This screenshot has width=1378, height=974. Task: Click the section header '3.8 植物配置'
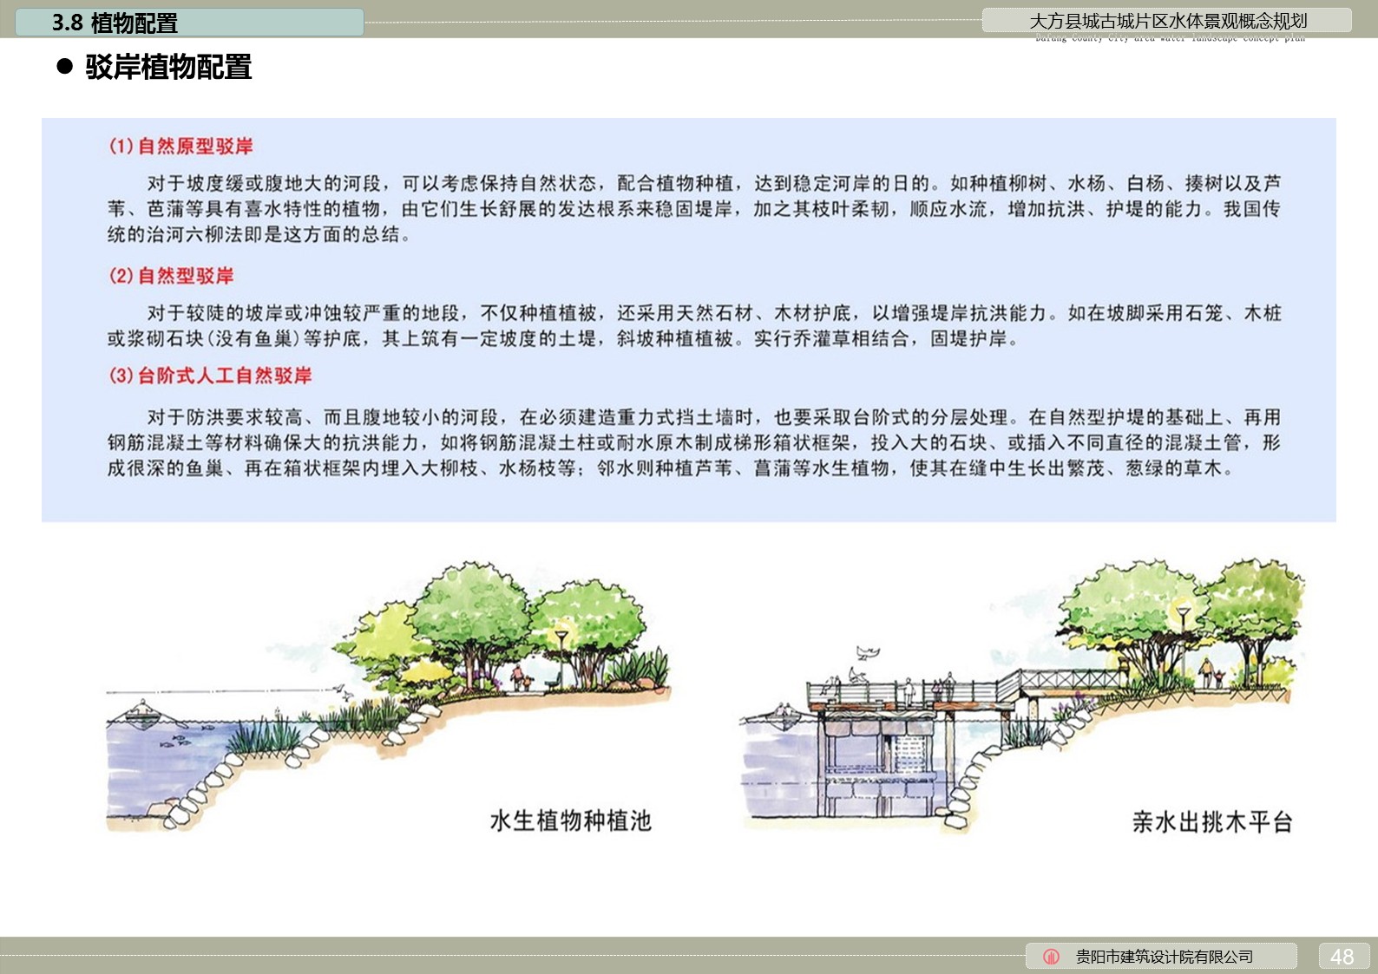115,23
